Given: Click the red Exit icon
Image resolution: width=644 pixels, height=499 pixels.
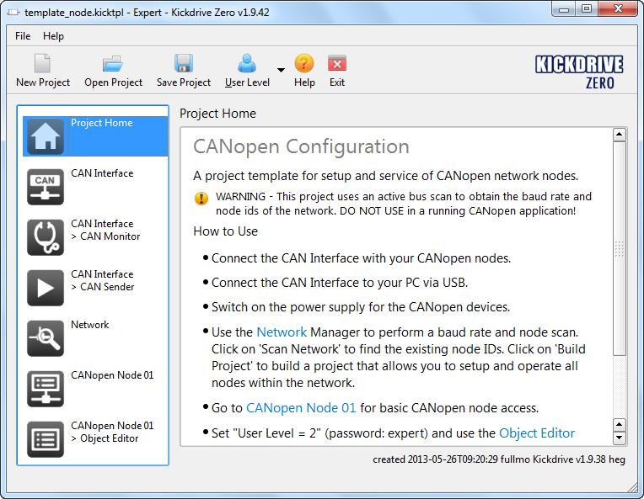Looking at the screenshot, I should click(x=337, y=64).
